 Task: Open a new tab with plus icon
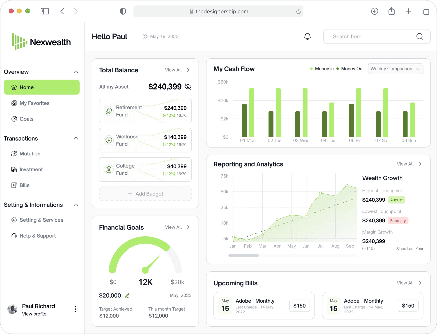point(408,11)
